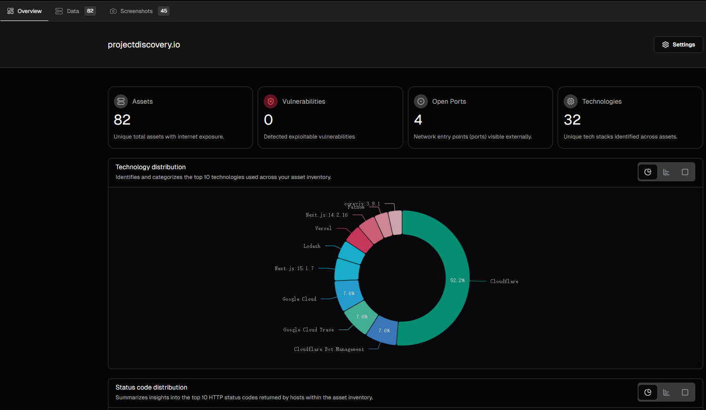The height and width of the screenshot is (410, 706).
Task: Click the Vulnerabilities shield icon
Action: 271,101
